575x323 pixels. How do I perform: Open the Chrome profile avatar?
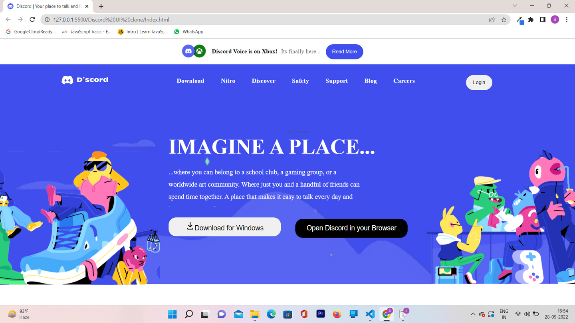[x=555, y=20]
